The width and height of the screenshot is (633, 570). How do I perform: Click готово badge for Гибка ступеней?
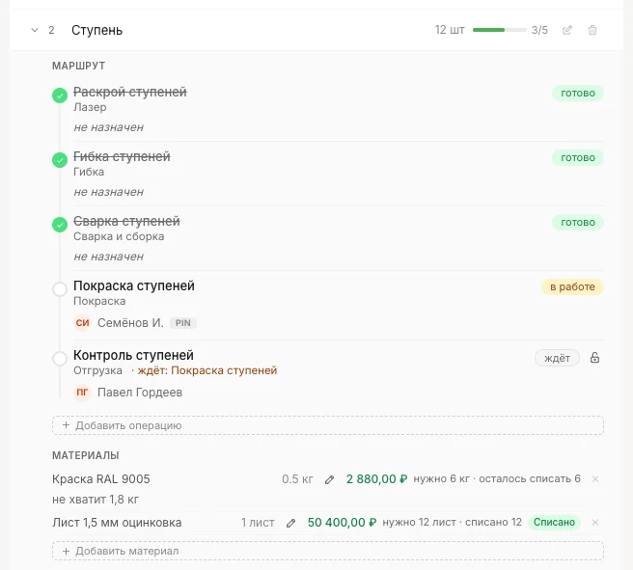(x=578, y=158)
